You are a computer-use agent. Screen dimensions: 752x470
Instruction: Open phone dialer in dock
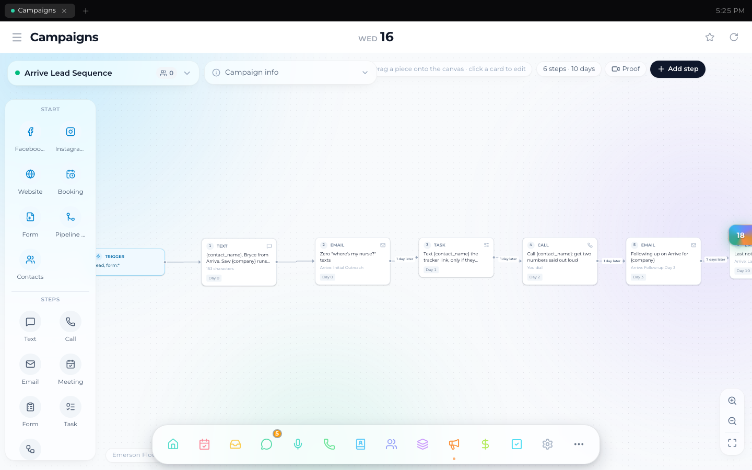pyautogui.click(x=329, y=444)
